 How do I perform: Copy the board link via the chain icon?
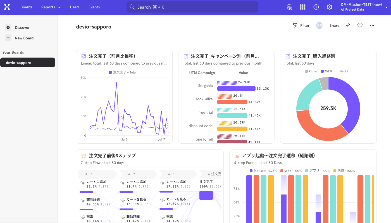point(347,25)
